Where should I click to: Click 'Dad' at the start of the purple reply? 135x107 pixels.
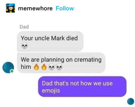(x=47, y=83)
